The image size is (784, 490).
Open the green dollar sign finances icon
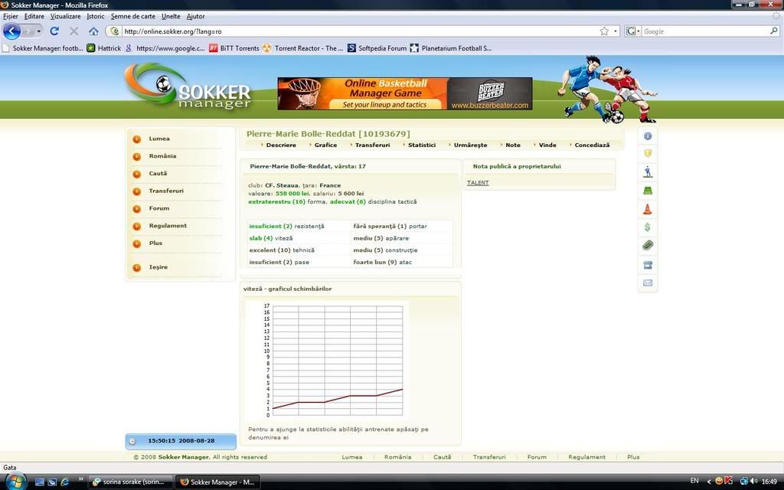648,227
